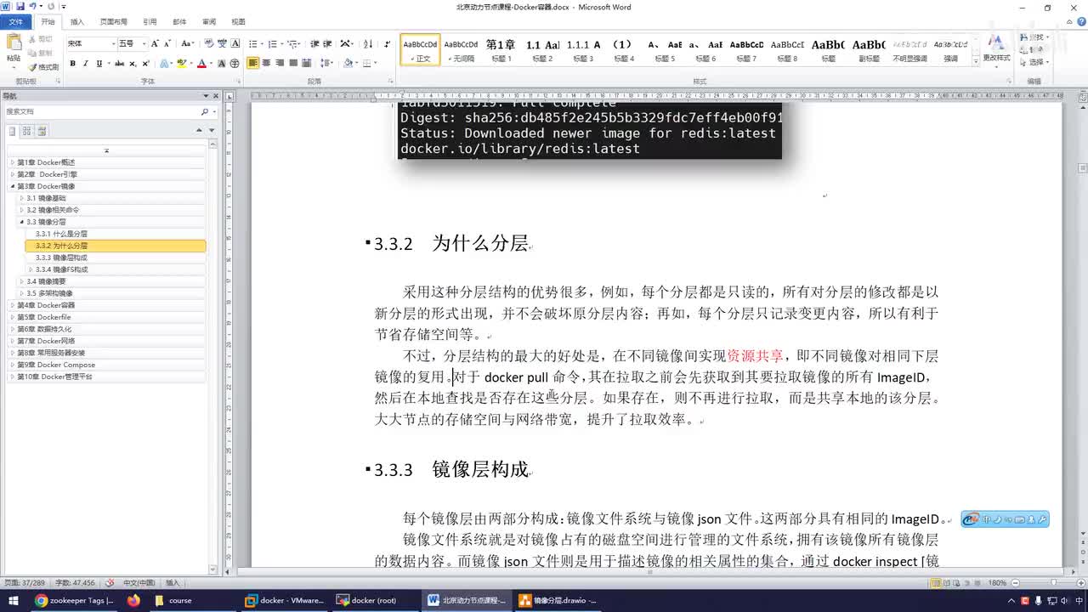Click the 选择 Select button in editing group
The height and width of the screenshot is (612, 1088).
tap(1034, 62)
